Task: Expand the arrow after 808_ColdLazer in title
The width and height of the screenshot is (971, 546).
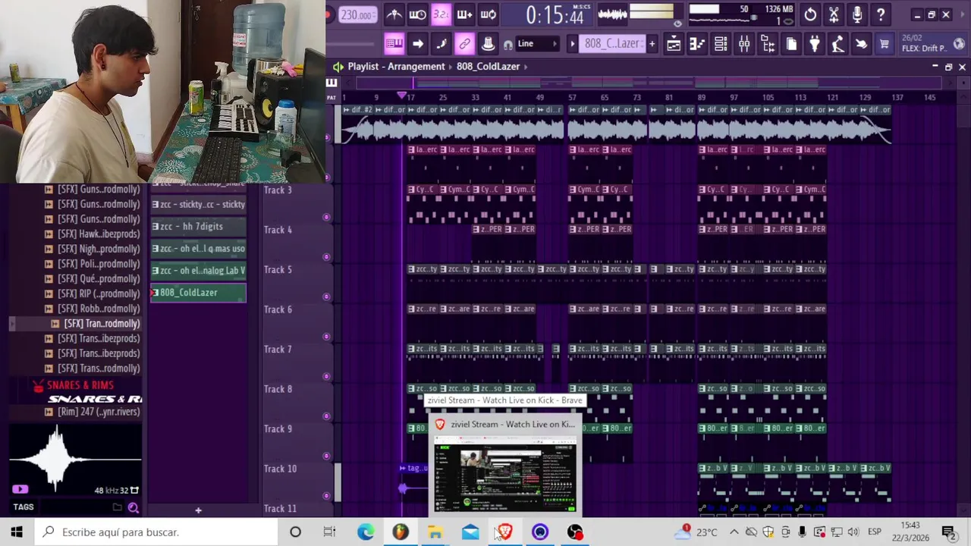Action: [x=526, y=67]
